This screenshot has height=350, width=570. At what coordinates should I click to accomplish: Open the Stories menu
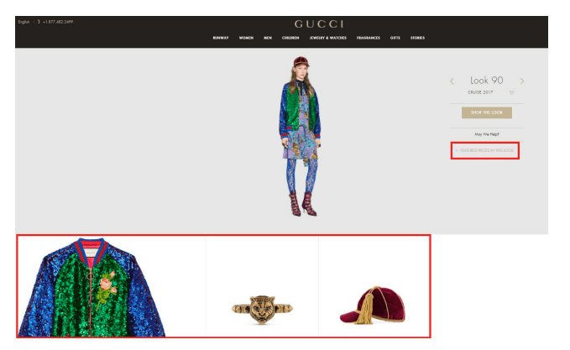tap(418, 38)
